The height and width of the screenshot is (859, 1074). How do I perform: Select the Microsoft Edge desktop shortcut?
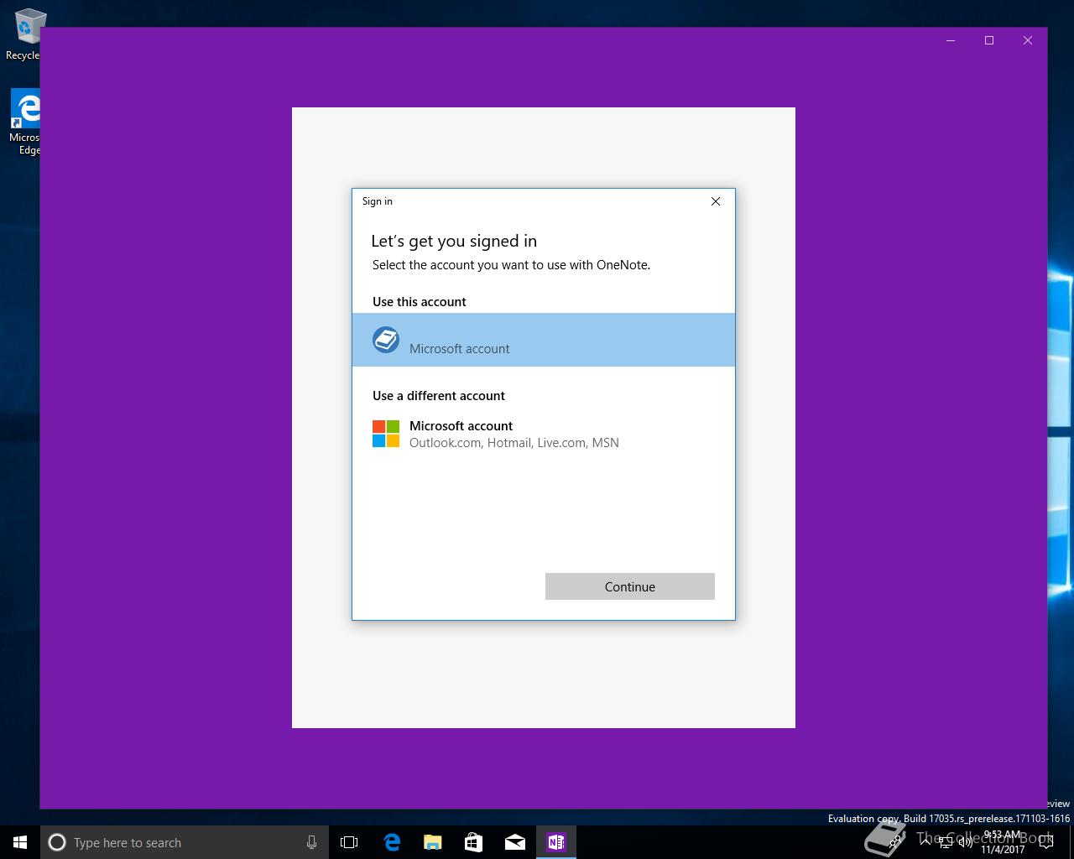point(24,122)
